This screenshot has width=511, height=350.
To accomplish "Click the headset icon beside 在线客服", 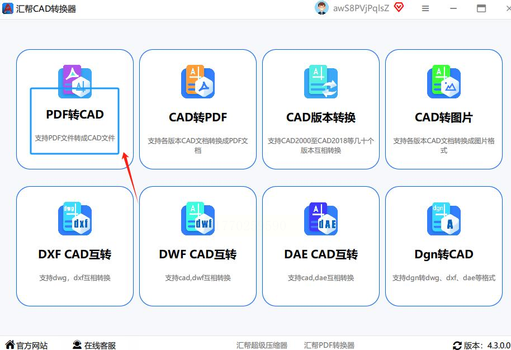I will click(x=77, y=344).
